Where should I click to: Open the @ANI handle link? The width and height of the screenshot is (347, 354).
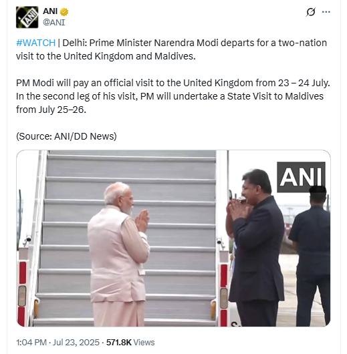53,22
